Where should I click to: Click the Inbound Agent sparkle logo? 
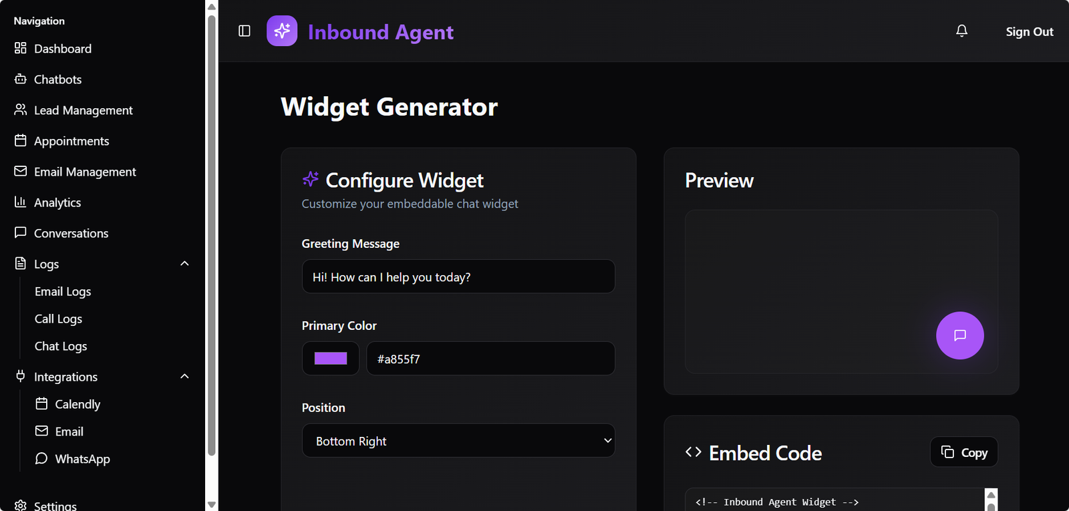pyautogui.click(x=282, y=31)
